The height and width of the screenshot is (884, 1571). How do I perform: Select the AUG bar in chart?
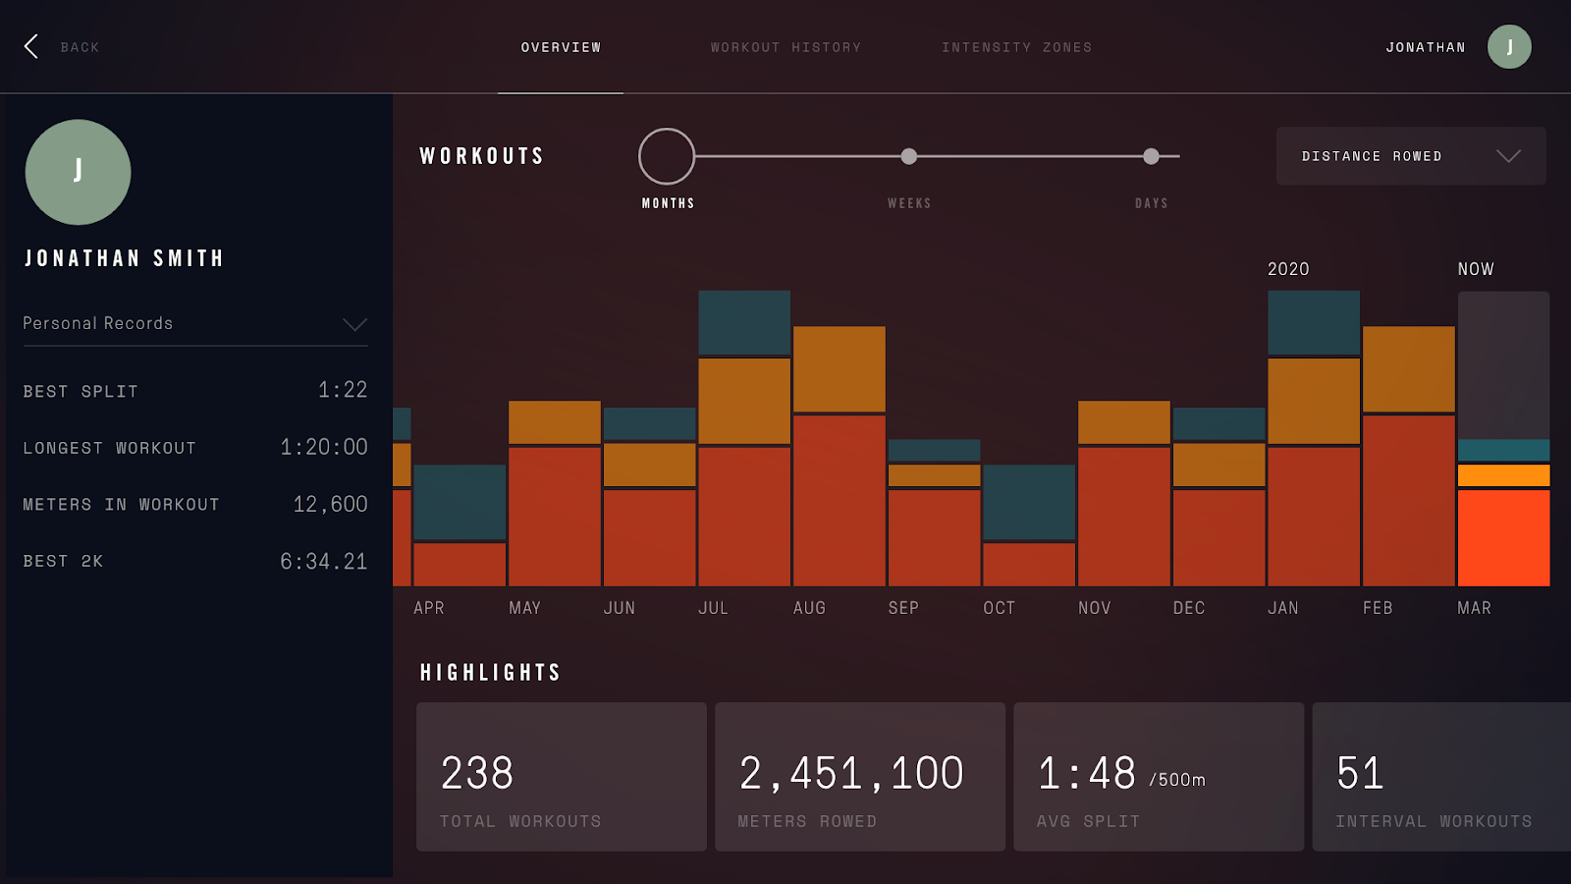(x=840, y=456)
